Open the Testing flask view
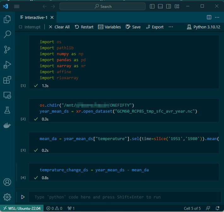Viewport: 224px width, 212px height. 7,110
